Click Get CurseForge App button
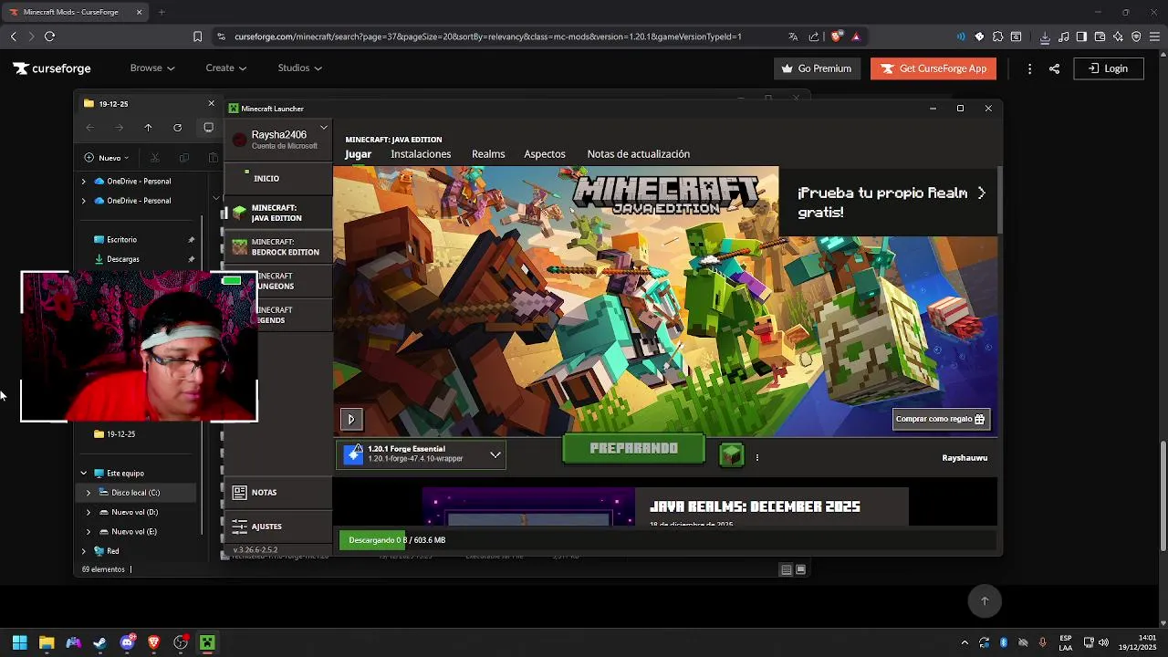This screenshot has height=657, width=1168. click(x=933, y=68)
